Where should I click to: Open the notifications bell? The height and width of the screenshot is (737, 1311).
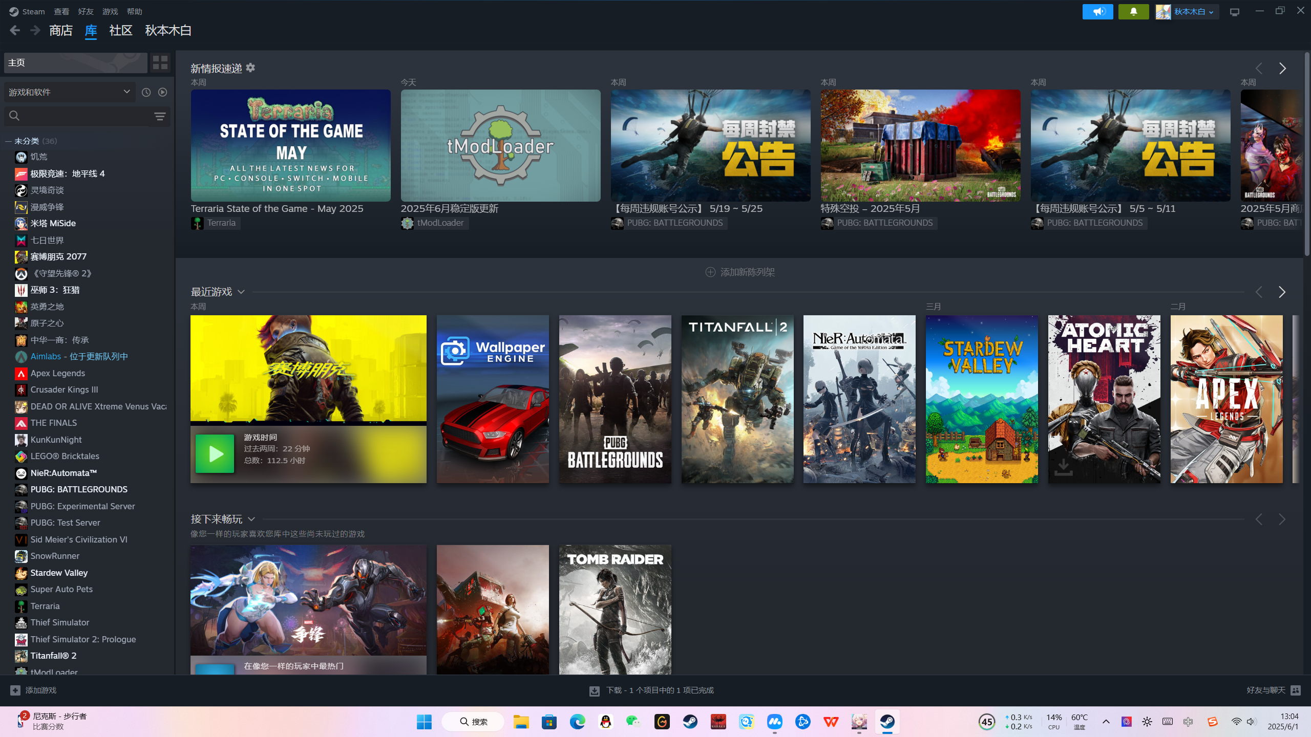click(x=1133, y=12)
